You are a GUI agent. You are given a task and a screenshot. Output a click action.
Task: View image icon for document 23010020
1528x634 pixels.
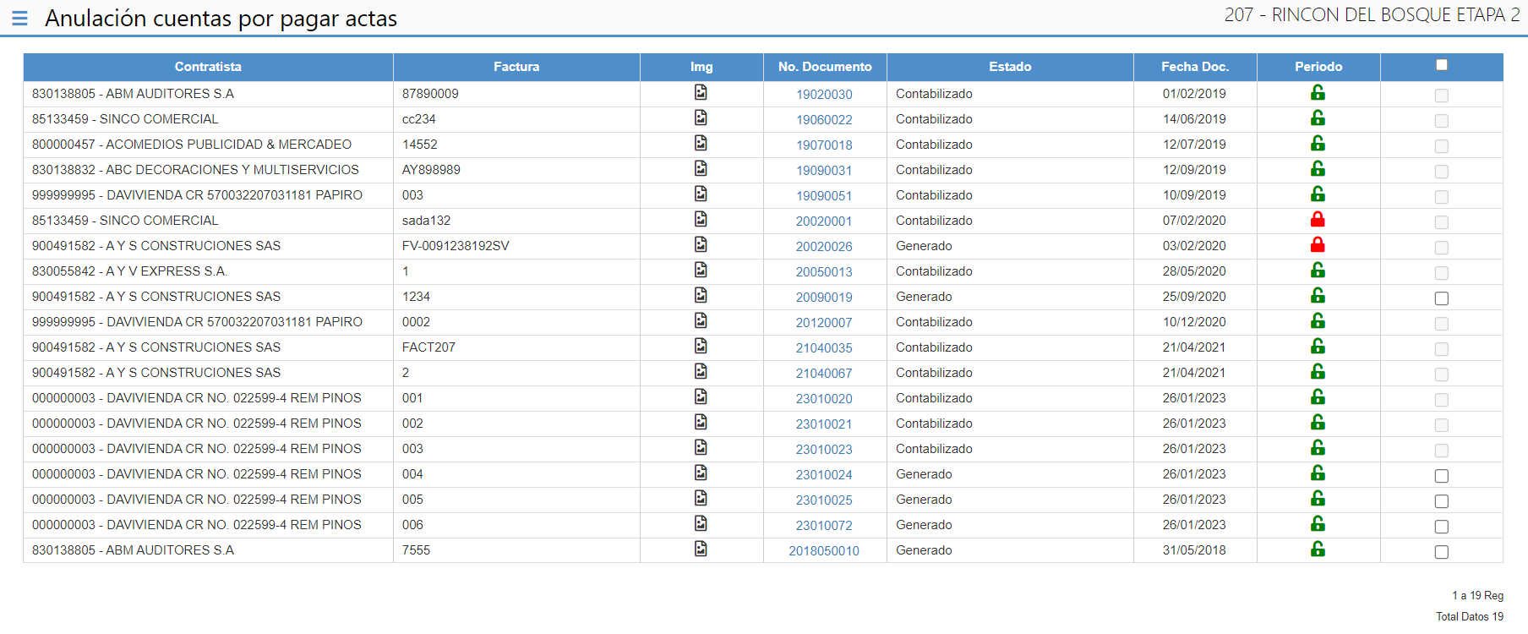pyautogui.click(x=701, y=396)
